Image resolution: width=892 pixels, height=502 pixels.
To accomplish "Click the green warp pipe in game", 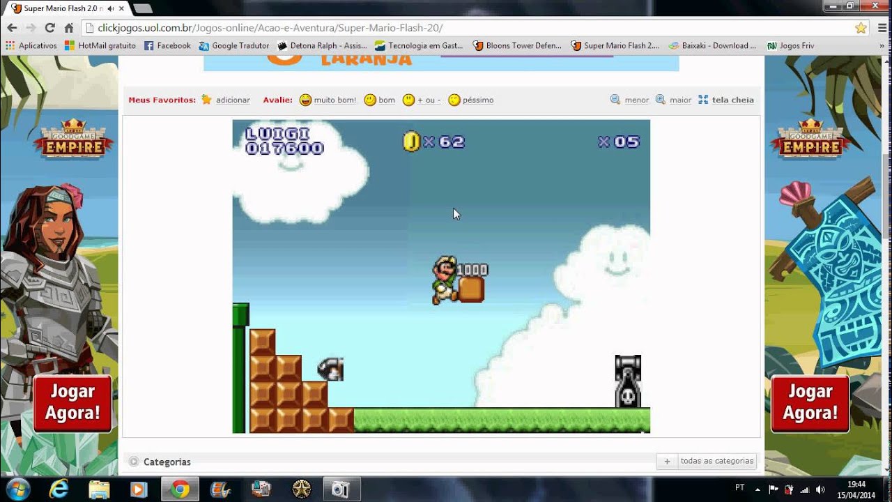I will 240,368.
